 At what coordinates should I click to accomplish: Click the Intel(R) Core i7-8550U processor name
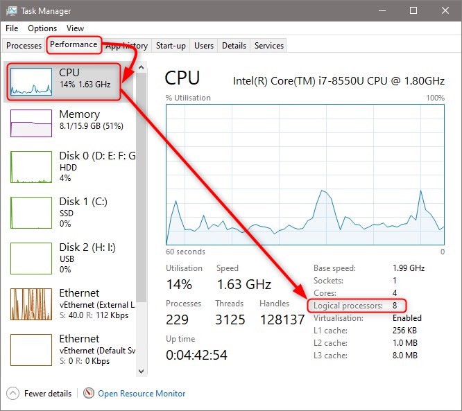coord(339,80)
